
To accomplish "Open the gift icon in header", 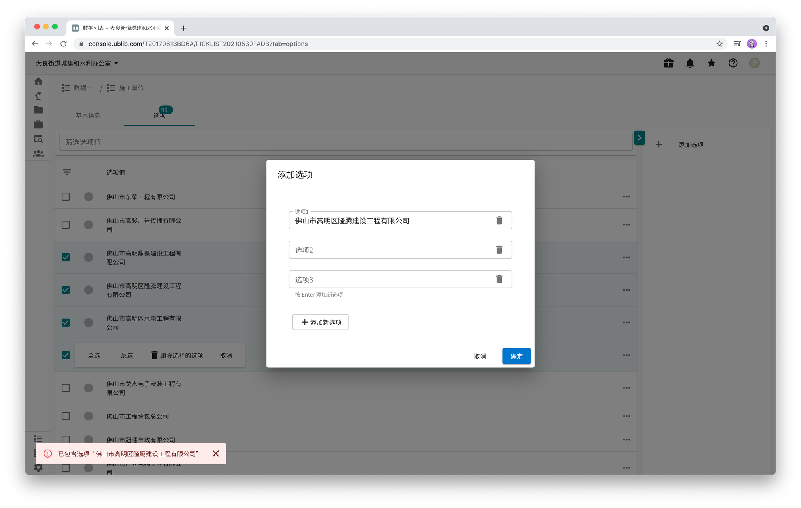I will tap(668, 63).
